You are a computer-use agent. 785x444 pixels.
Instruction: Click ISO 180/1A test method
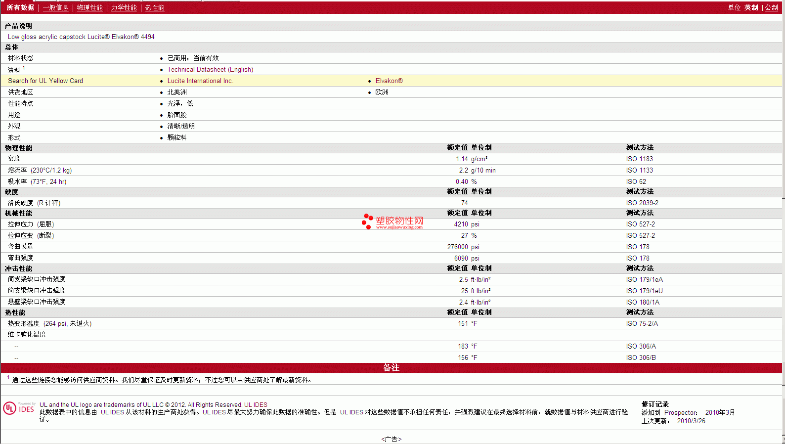coord(643,303)
